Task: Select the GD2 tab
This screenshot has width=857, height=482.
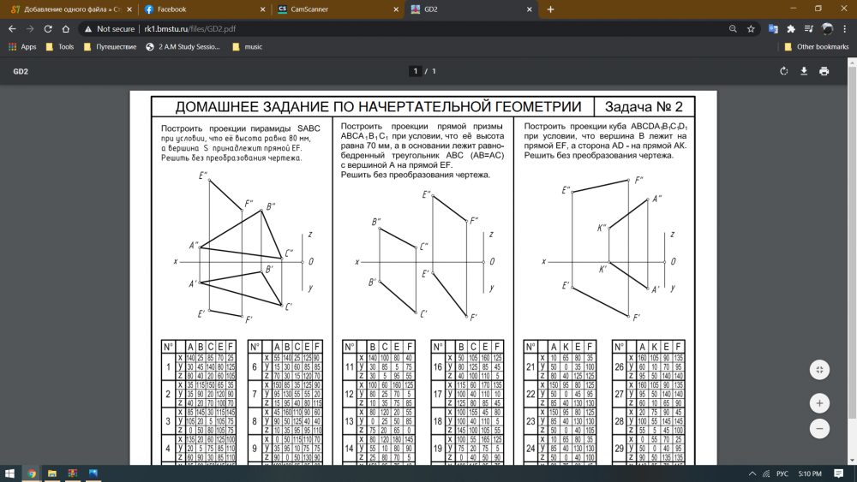Action: [x=470, y=9]
